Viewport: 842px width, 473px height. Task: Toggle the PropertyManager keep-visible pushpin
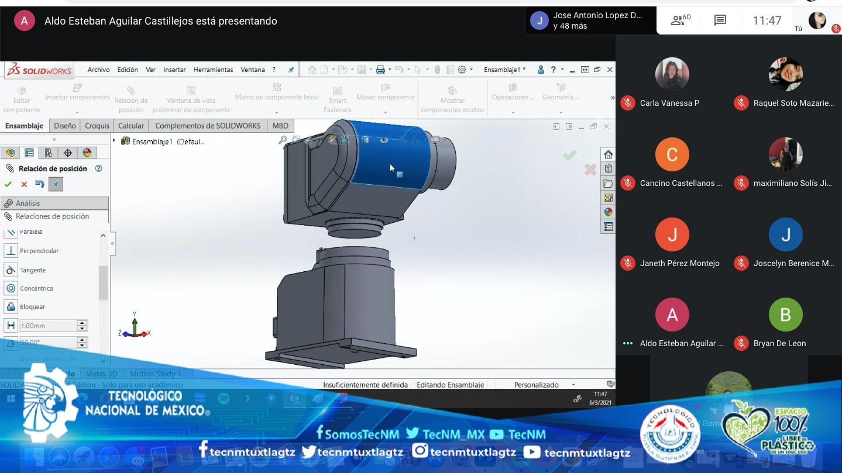[x=56, y=184]
